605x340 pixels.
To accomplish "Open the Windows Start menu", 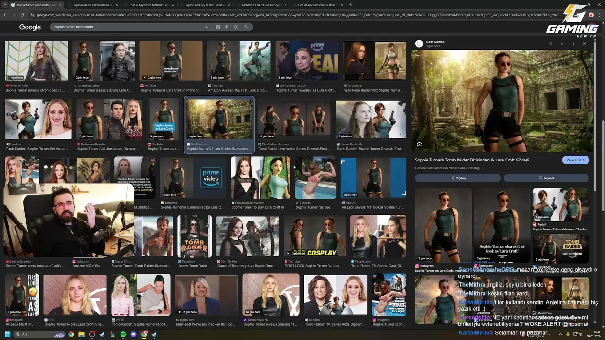I will (x=8, y=334).
